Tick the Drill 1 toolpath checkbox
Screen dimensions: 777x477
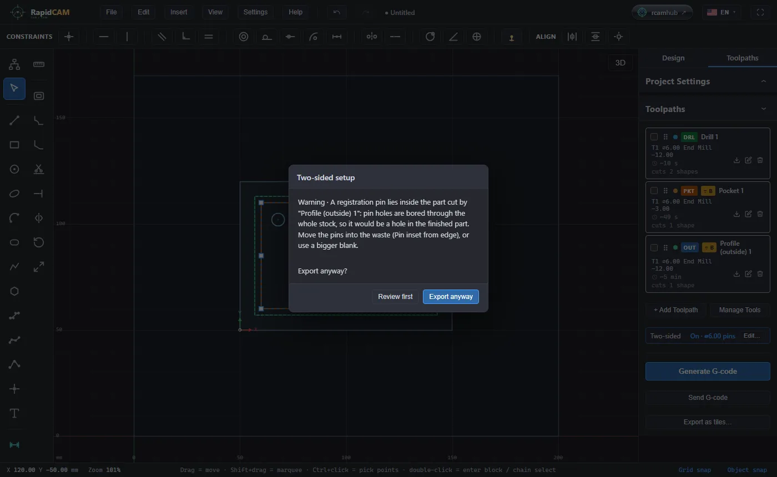pos(654,137)
